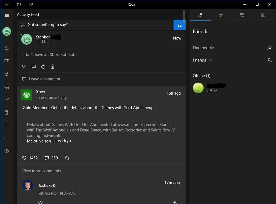This screenshot has width=276, height=204.
Task: Click the search magnifier in Find people
Action: [x=269, y=48]
